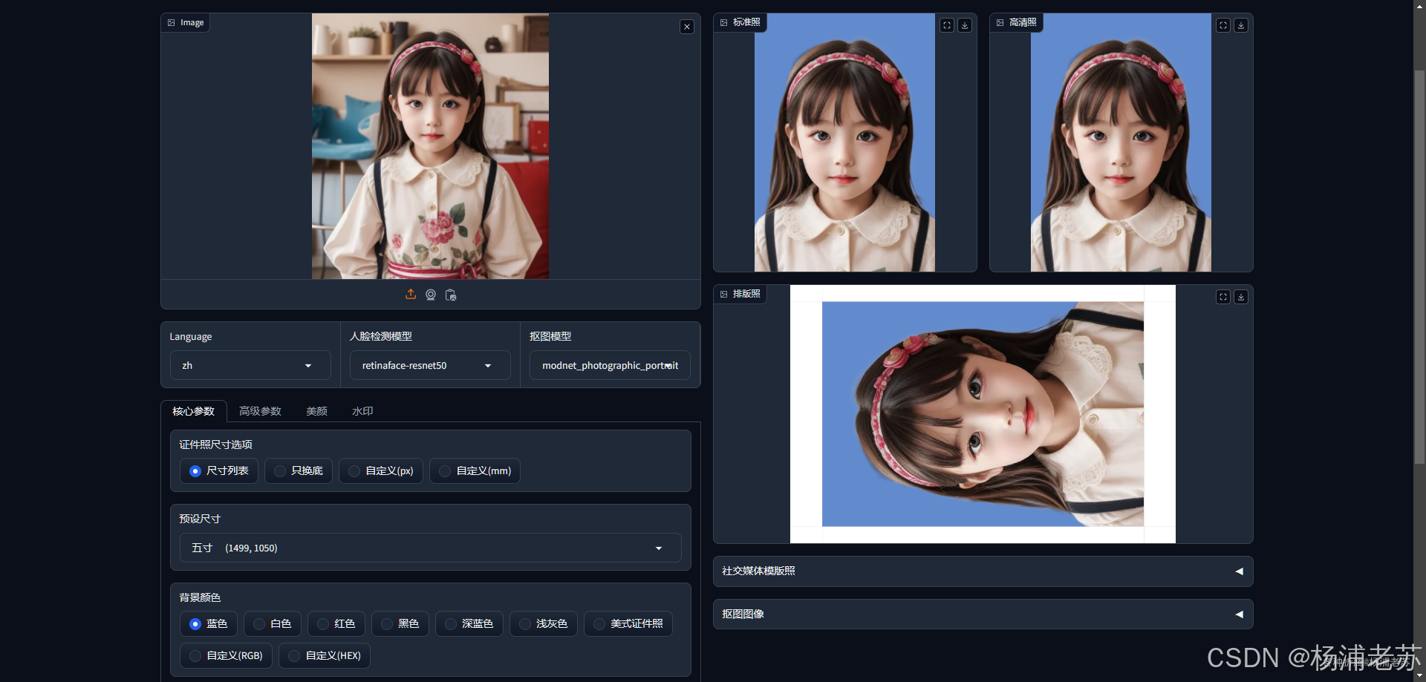The image size is (1426, 682).
Task: Switch to the 美颜 tab
Action: [317, 411]
